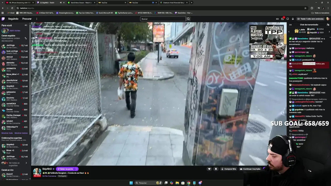Click Bater na porta button
This screenshot has width=331, height=186.
click(x=65, y=169)
